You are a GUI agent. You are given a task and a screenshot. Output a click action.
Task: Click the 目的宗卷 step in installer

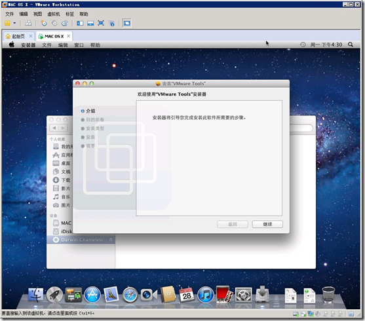(x=92, y=120)
